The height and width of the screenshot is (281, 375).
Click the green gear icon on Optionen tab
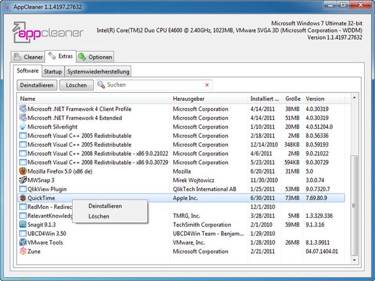click(82, 57)
